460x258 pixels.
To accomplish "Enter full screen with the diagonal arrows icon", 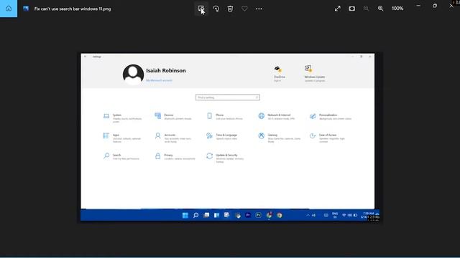I will 338,9.
